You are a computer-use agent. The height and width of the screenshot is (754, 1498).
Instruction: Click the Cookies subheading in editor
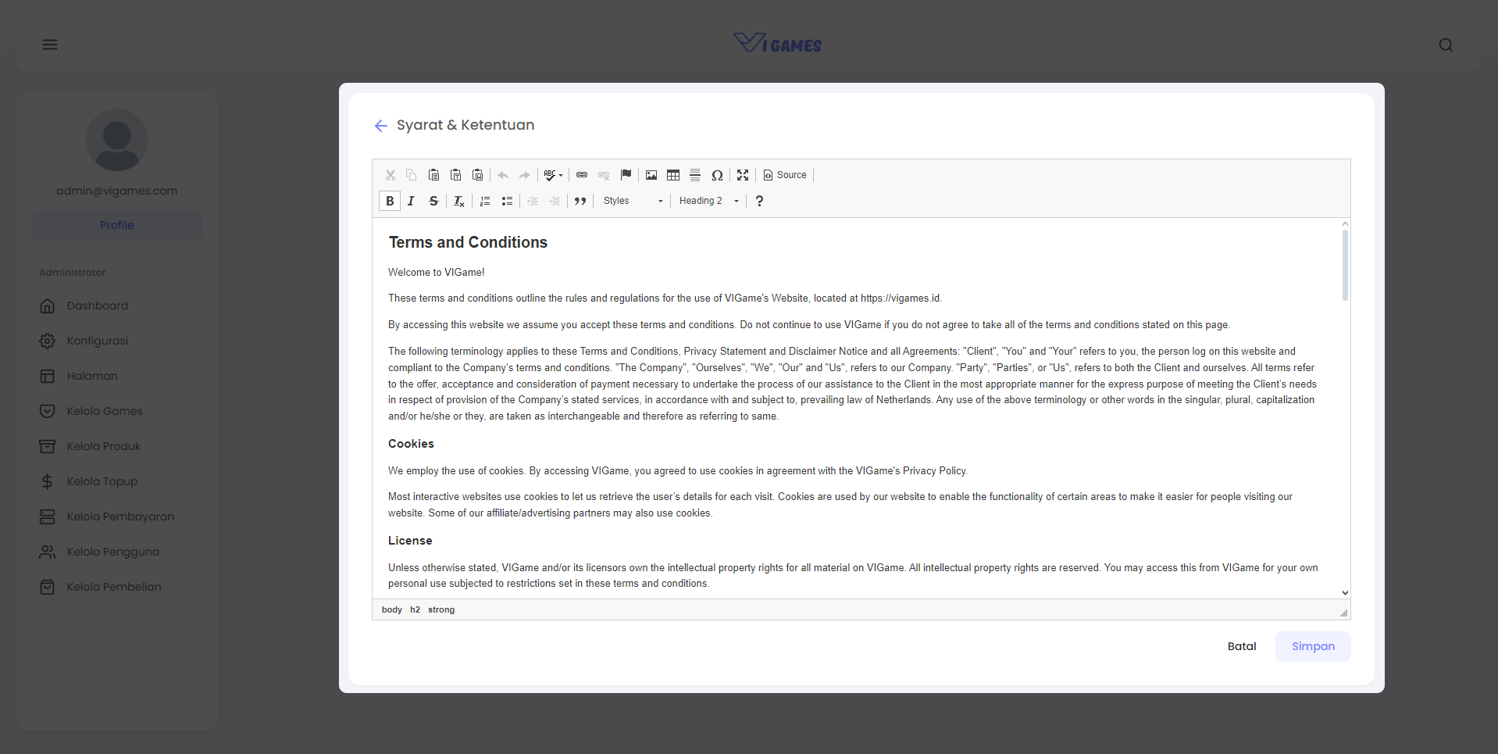(x=411, y=444)
